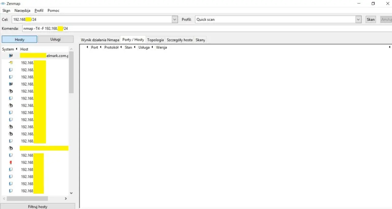Minimize the Zenmap window
Image resolution: width=392 pixels, height=209 pixels.
click(359, 3)
